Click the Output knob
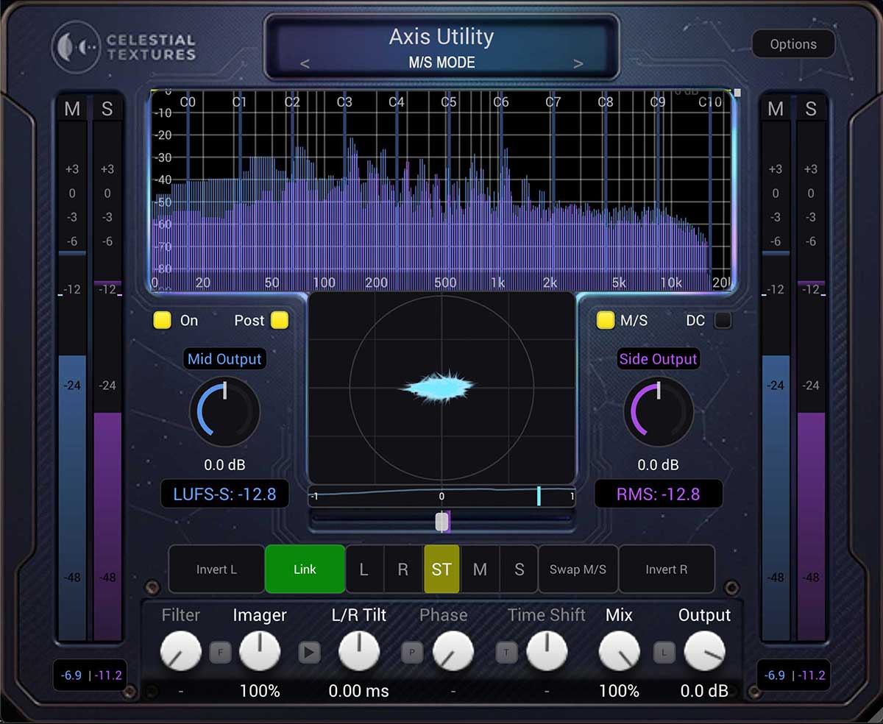 [705, 651]
